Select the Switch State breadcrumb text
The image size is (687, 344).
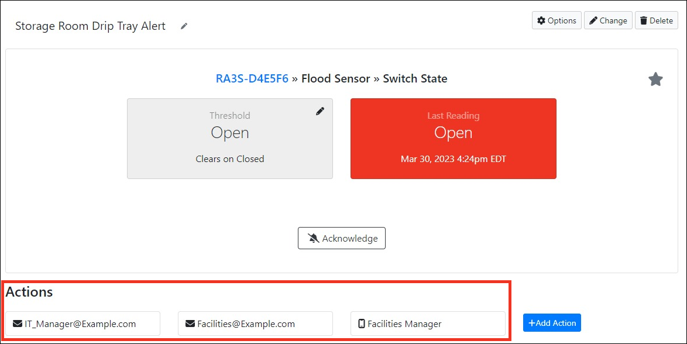(415, 78)
